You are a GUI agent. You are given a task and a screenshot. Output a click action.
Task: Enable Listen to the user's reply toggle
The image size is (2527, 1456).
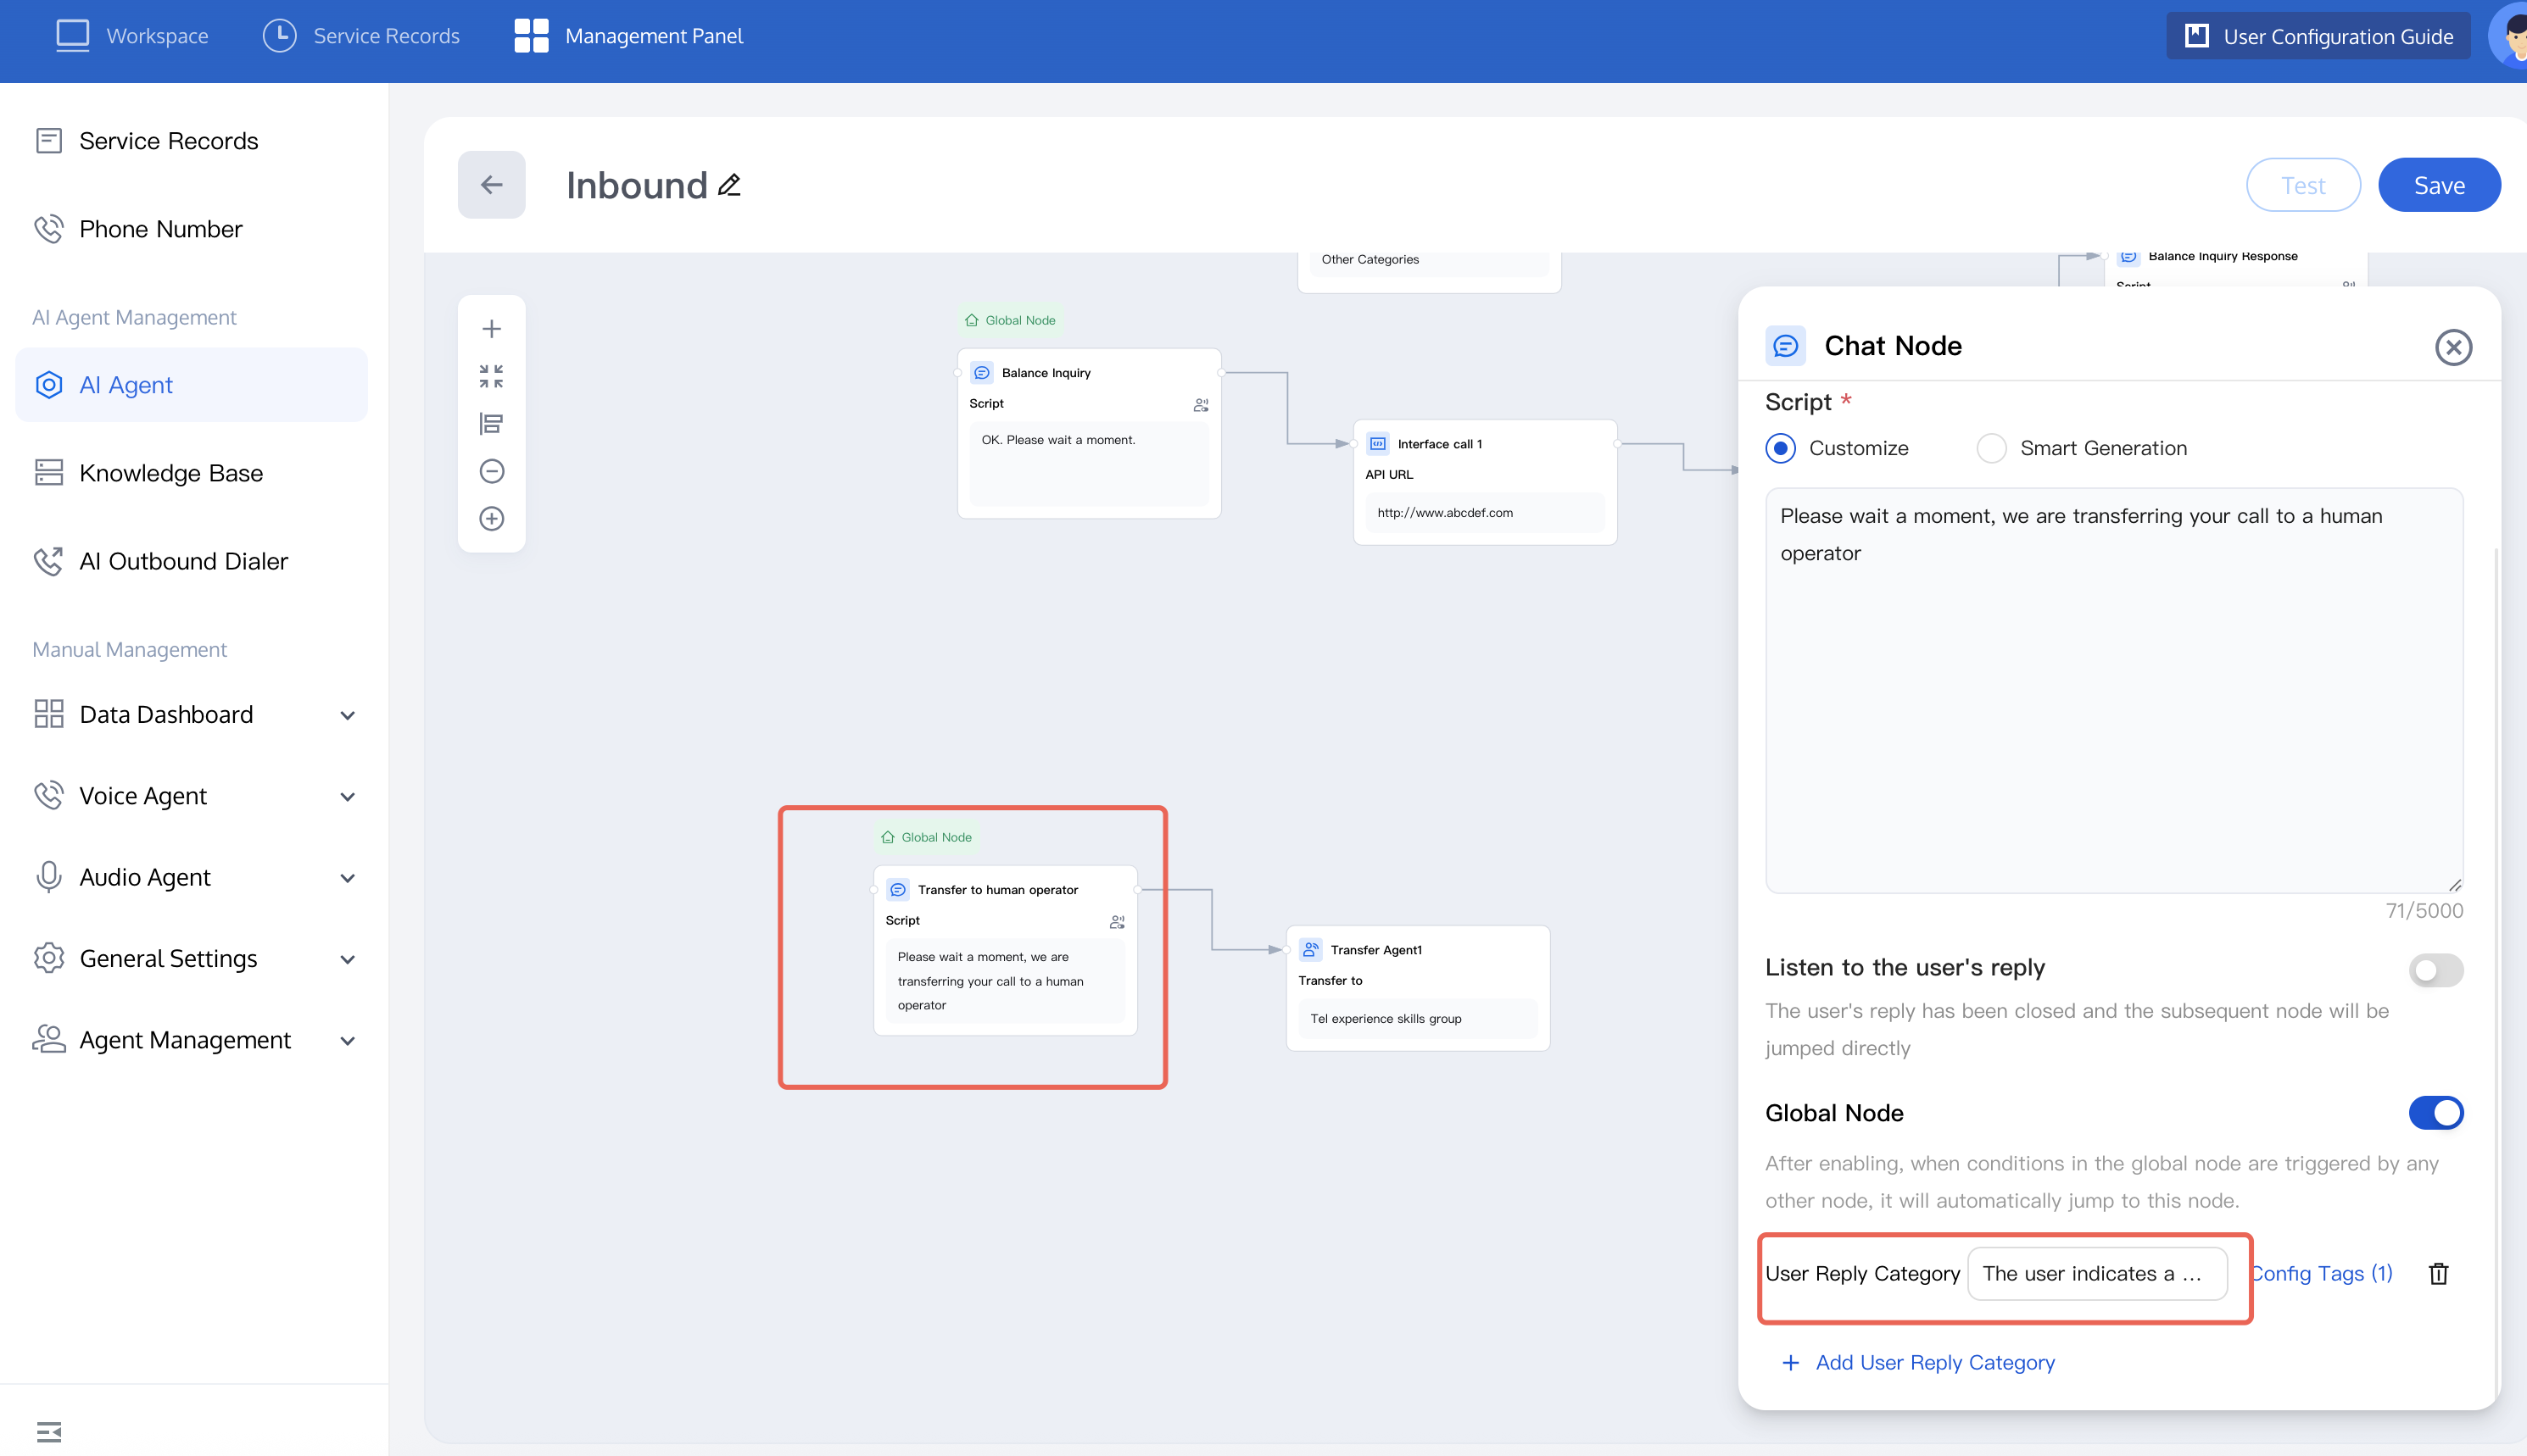(x=2435, y=969)
